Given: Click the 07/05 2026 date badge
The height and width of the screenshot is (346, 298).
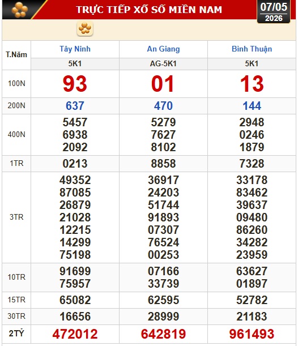Looking at the screenshot, I should [274, 12].
